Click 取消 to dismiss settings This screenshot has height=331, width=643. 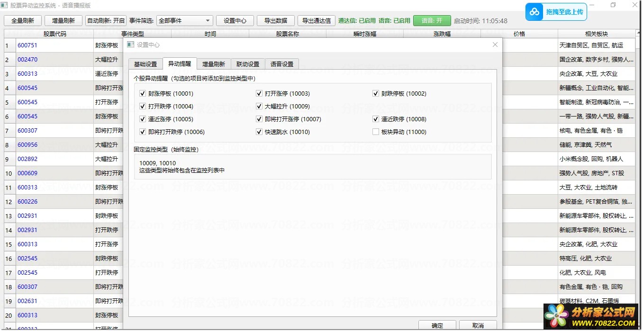click(x=478, y=325)
